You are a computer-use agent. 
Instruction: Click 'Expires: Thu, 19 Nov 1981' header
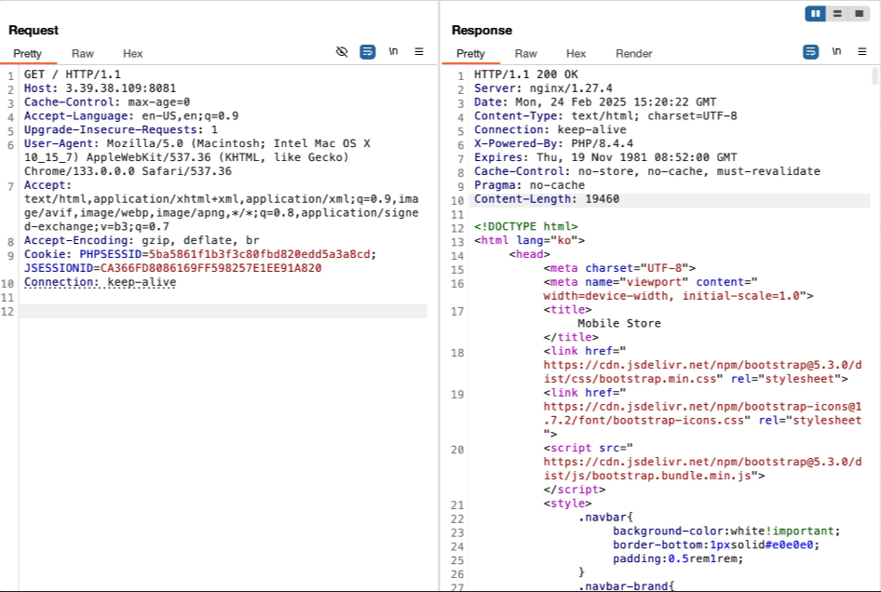click(x=605, y=157)
